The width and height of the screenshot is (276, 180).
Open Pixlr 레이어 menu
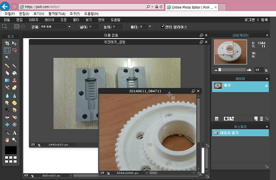49,20
